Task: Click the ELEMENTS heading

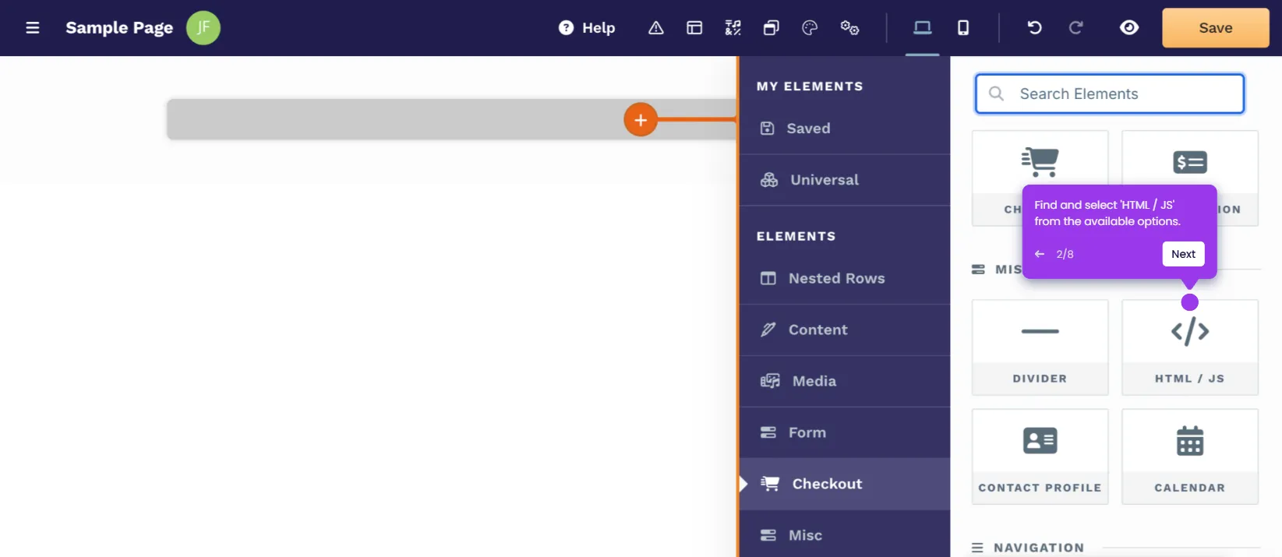Action: click(x=796, y=236)
